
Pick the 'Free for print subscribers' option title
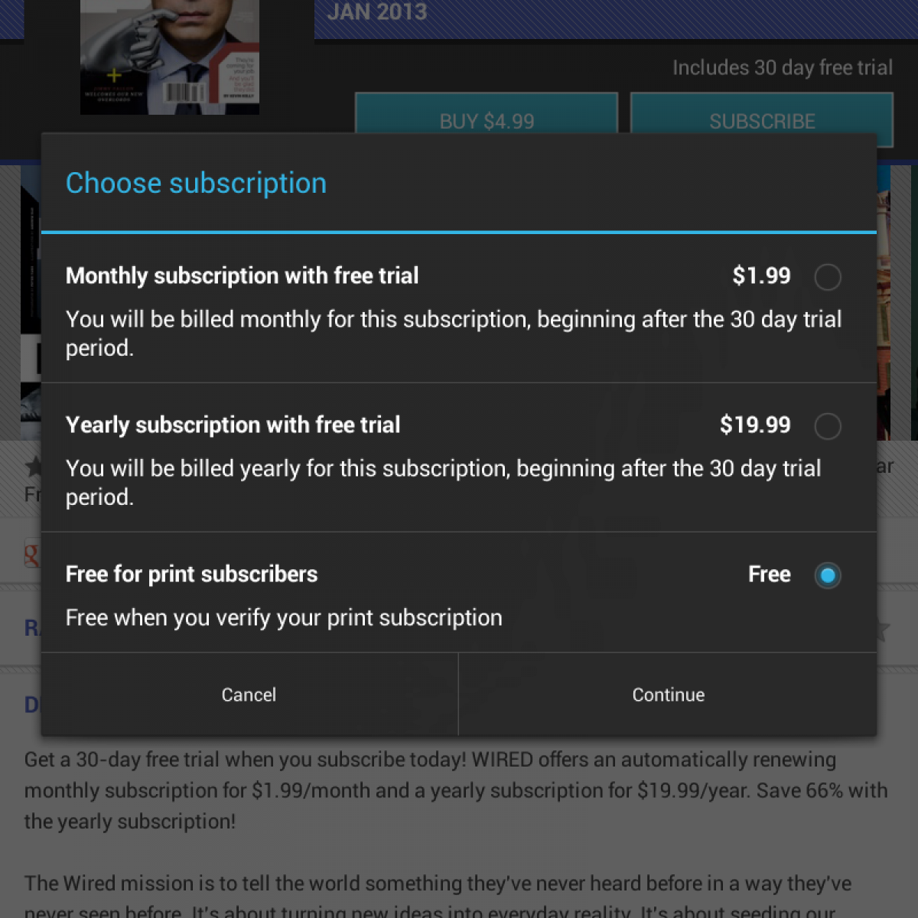191,574
